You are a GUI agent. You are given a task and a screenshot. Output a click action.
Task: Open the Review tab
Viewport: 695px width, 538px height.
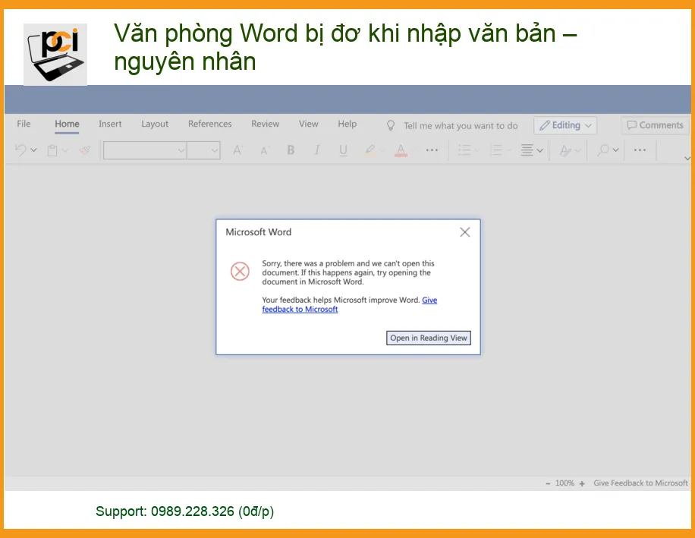tap(265, 124)
